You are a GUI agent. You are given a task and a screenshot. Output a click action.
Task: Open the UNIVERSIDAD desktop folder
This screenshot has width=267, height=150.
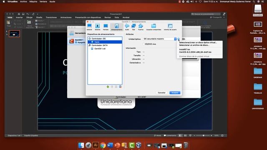258,104
